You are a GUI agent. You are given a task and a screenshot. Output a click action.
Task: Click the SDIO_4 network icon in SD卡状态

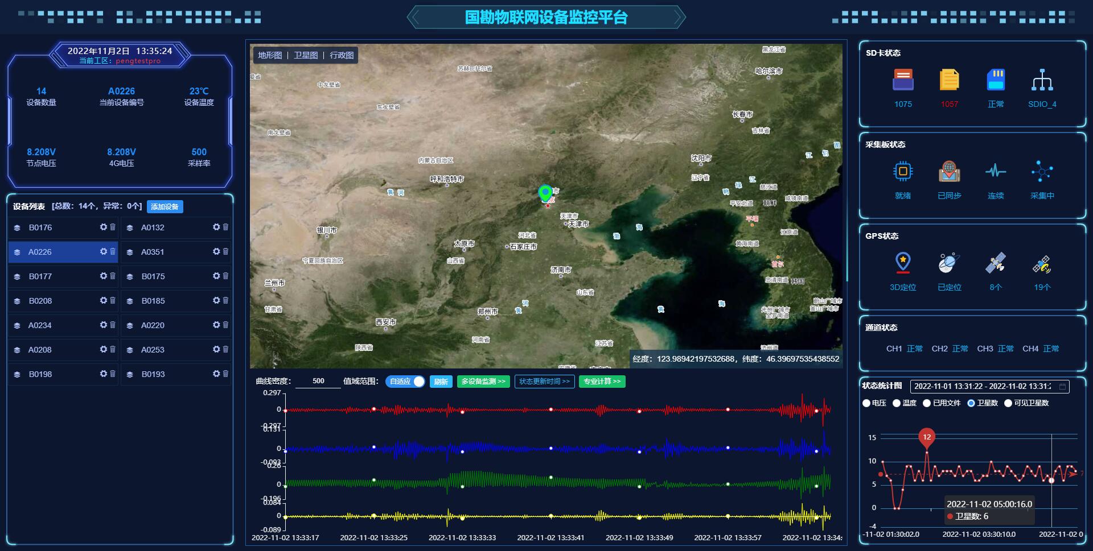pos(1042,80)
